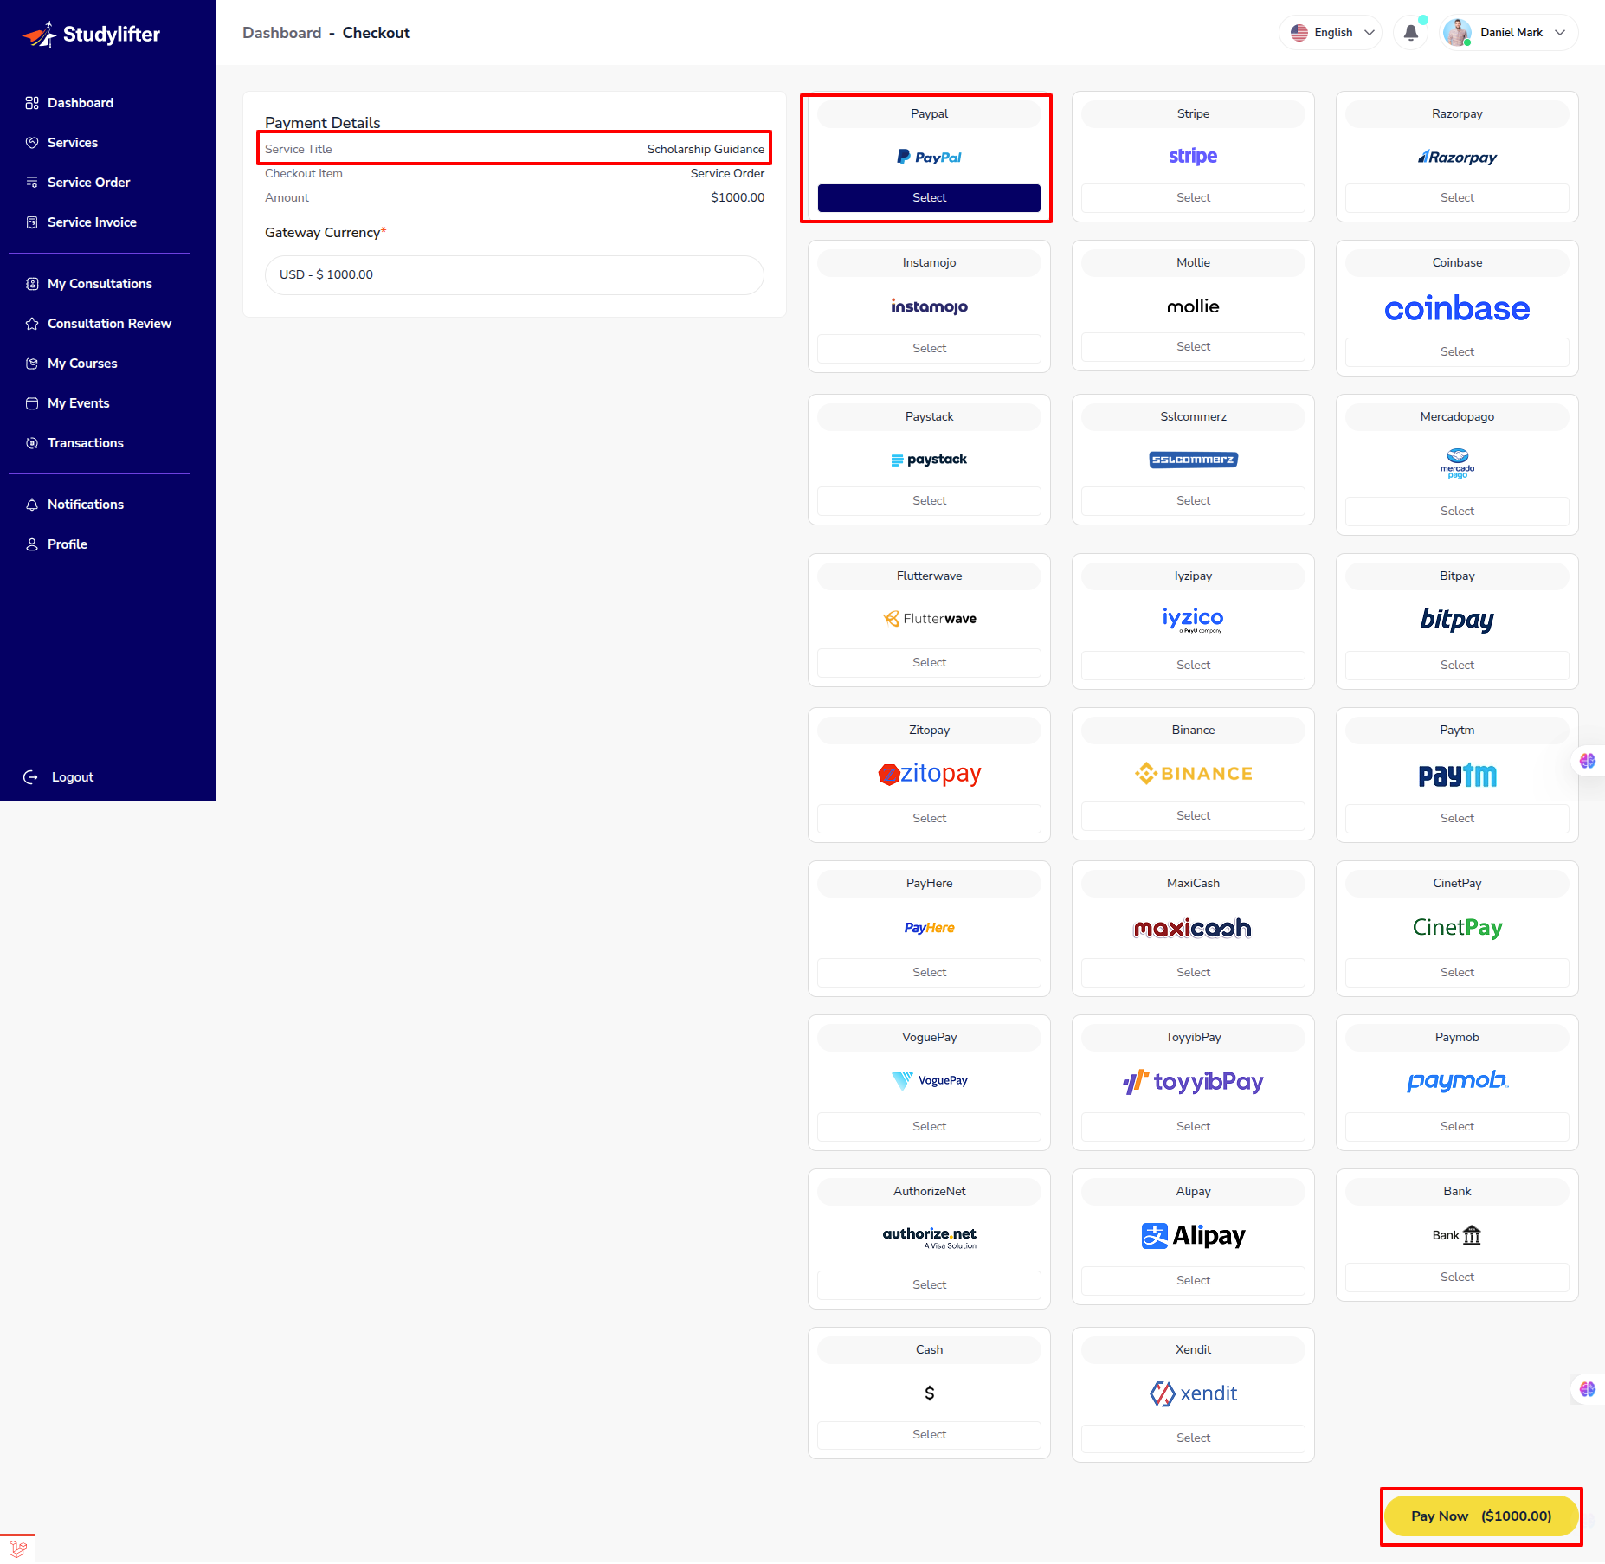The height and width of the screenshot is (1564, 1605).
Task: Go to Services in the sidebar
Action: click(73, 143)
